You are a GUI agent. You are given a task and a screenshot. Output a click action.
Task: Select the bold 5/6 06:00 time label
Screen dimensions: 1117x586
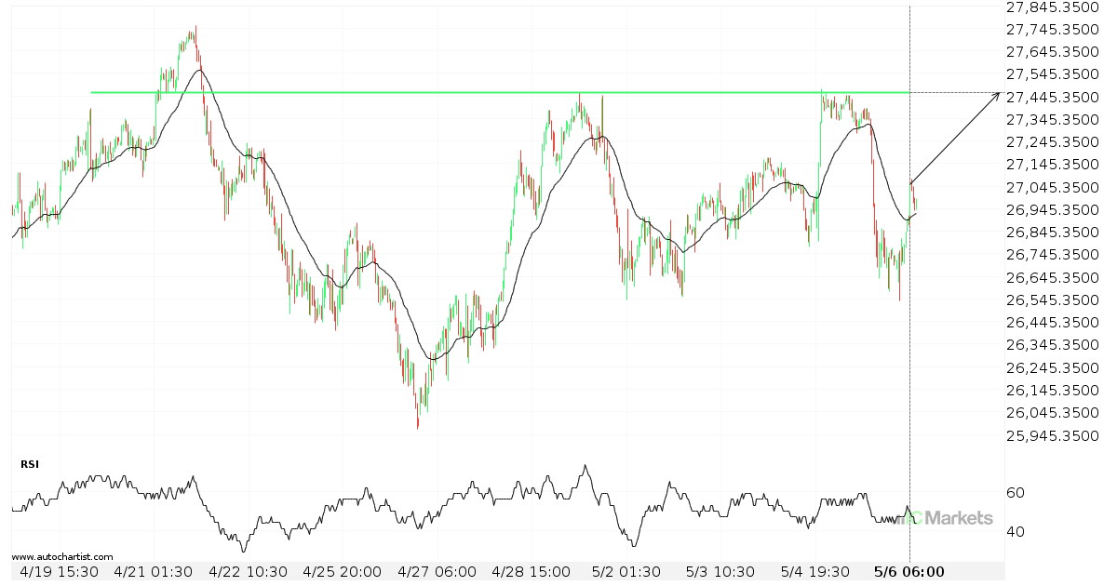click(909, 572)
